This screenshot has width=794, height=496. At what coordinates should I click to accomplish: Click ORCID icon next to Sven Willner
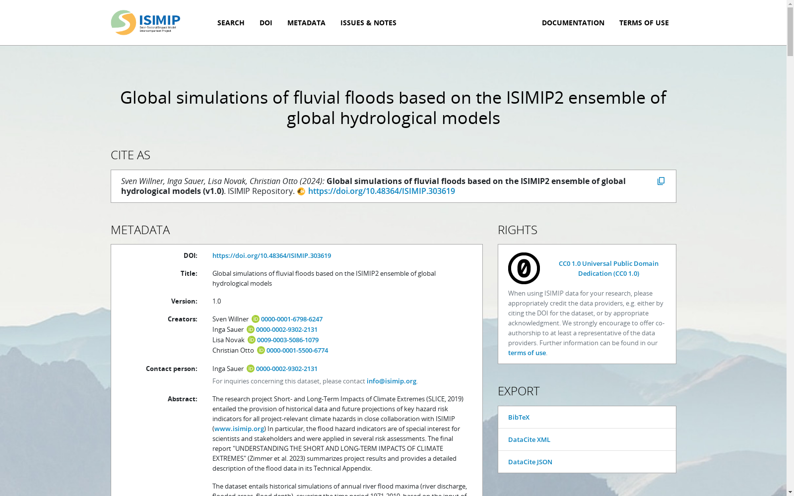pos(256,319)
